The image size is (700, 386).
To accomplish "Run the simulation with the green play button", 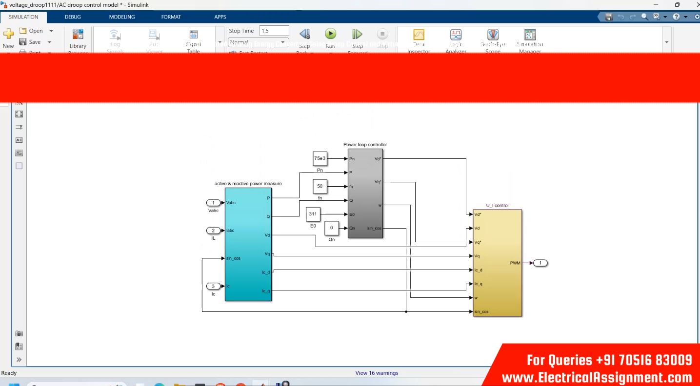I will tap(330, 34).
